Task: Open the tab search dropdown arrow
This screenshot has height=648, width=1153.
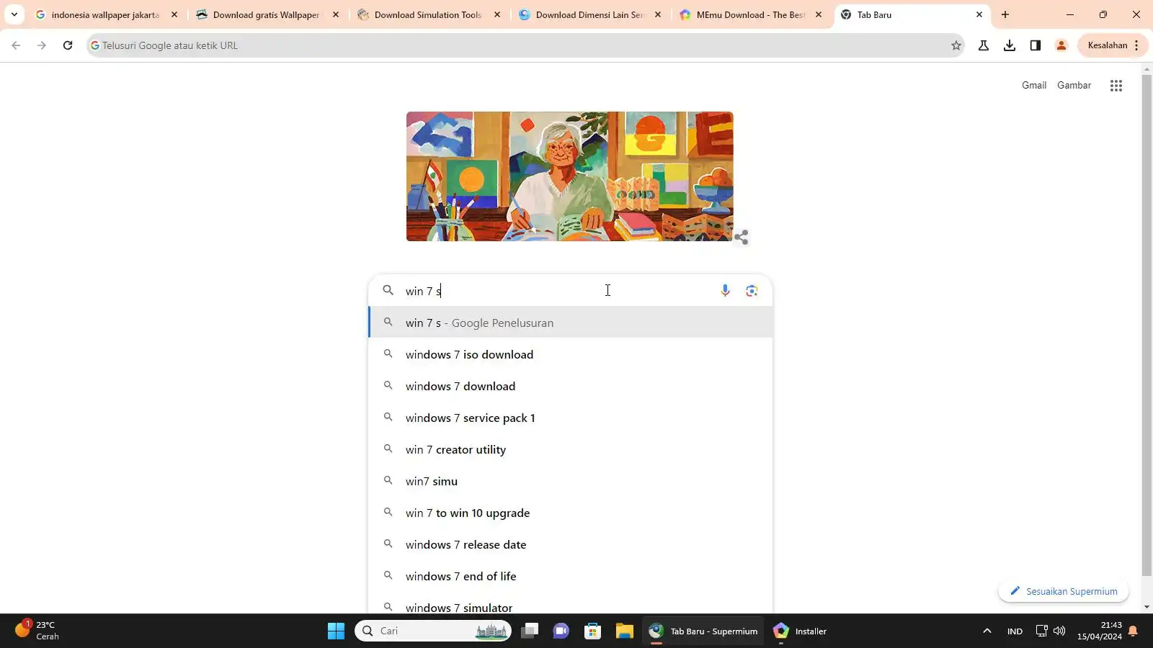Action: pos(14,14)
